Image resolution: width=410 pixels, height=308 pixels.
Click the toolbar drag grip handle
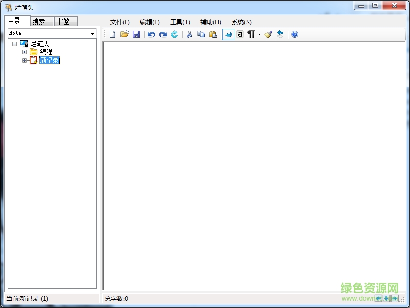(x=105, y=34)
